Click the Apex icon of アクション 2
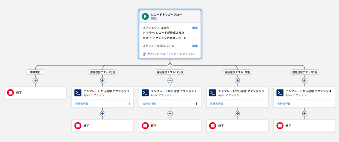This screenshot has width=339, height=142. coord(145,93)
